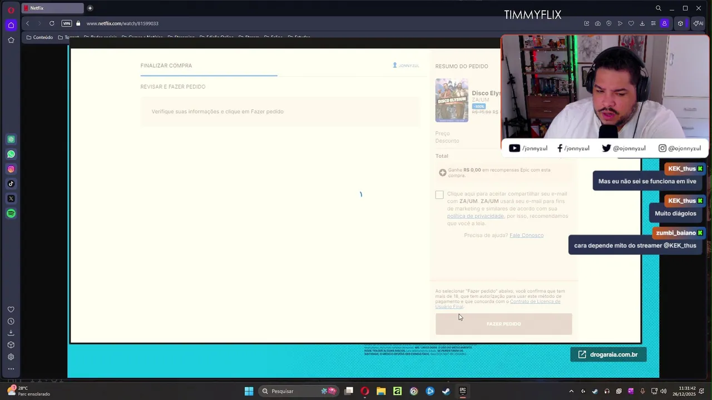Screen dimensions: 712x400
Task: Click the Disco Elysium cover thumbnail
Action: (452, 100)
